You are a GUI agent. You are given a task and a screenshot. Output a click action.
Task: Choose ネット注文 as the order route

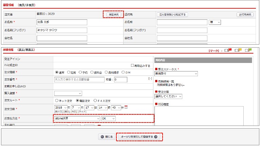[57, 101]
